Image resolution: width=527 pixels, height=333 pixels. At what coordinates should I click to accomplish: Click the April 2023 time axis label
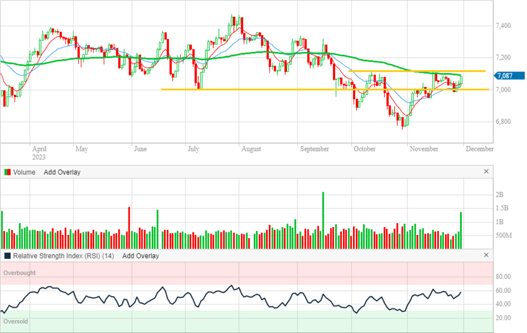click(39, 153)
